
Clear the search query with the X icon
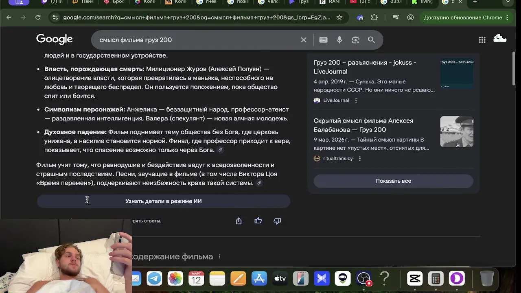click(304, 40)
